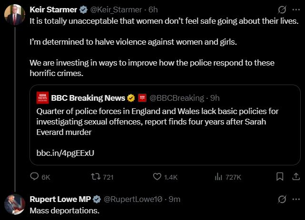This screenshot has width=305, height=220.
Task: View analytics for the 727K views
Action: [219, 177]
